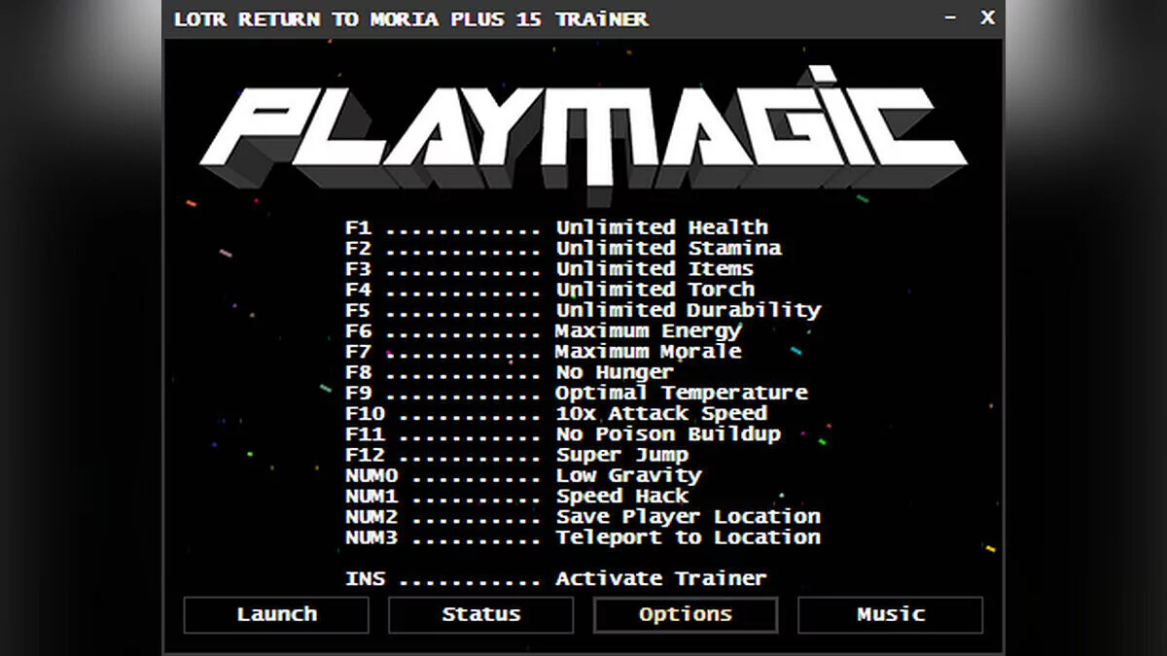Open the Options button
The width and height of the screenshot is (1167, 656).
(686, 614)
